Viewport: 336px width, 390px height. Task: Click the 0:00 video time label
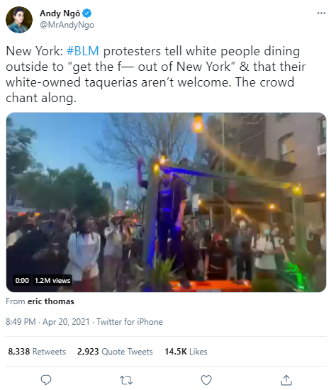click(x=22, y=280)
